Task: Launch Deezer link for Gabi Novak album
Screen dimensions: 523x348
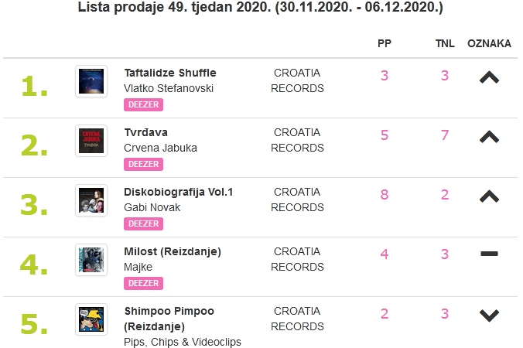Action: (143, 223)
